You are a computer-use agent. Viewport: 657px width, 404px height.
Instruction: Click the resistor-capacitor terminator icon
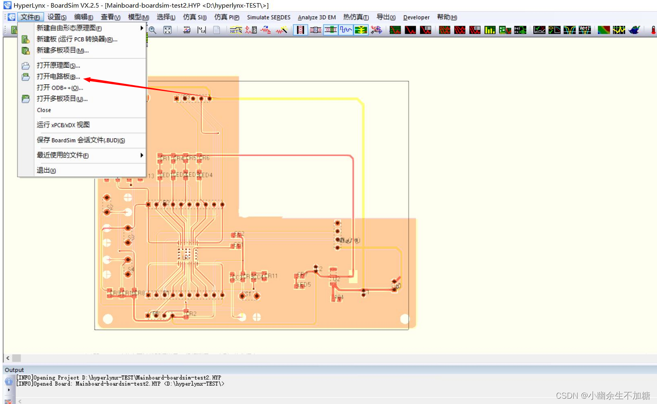coord(266,30)
